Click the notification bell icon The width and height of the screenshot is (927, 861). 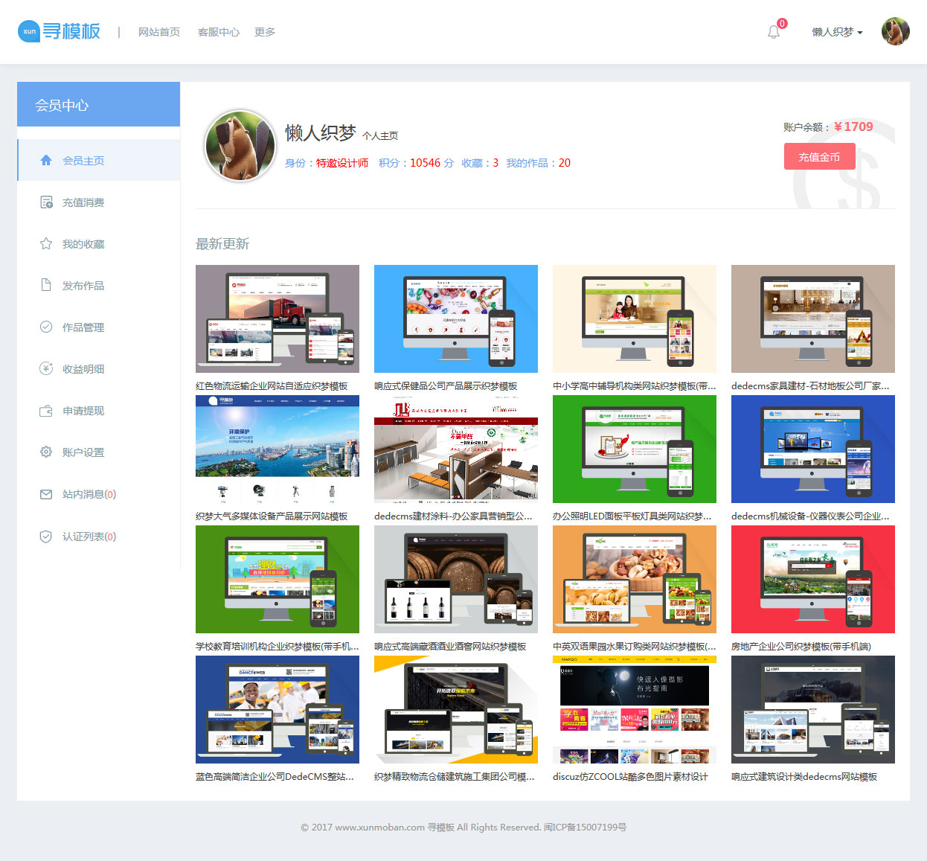pos(774,32)
